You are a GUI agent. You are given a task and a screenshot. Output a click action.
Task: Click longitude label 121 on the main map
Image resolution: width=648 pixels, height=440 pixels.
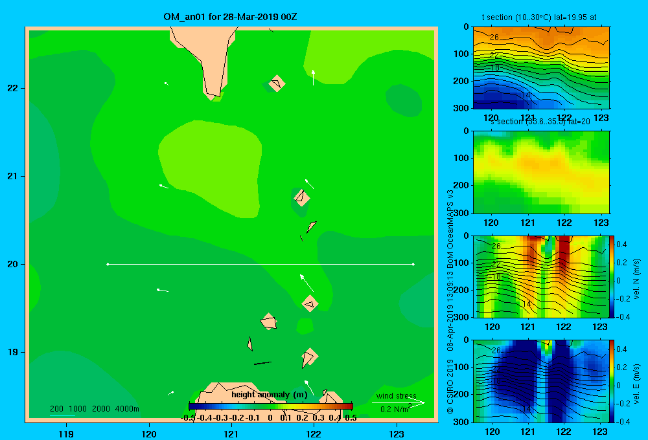(231, 434)
